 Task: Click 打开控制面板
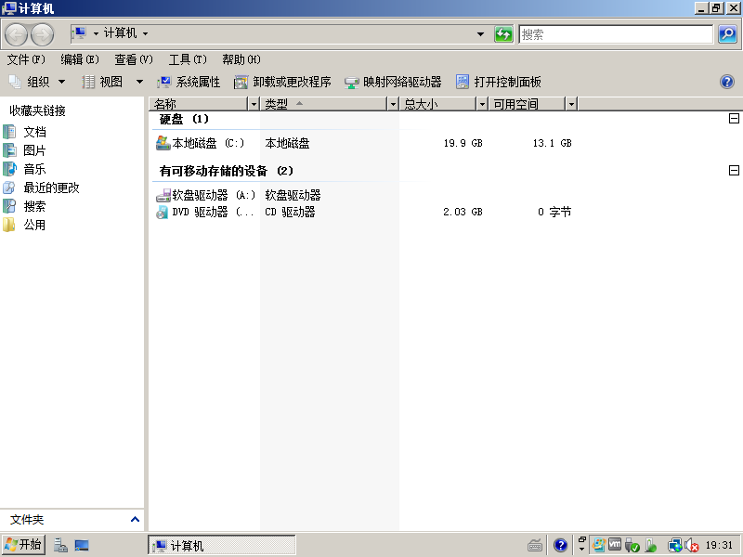[x=498, y=82]
